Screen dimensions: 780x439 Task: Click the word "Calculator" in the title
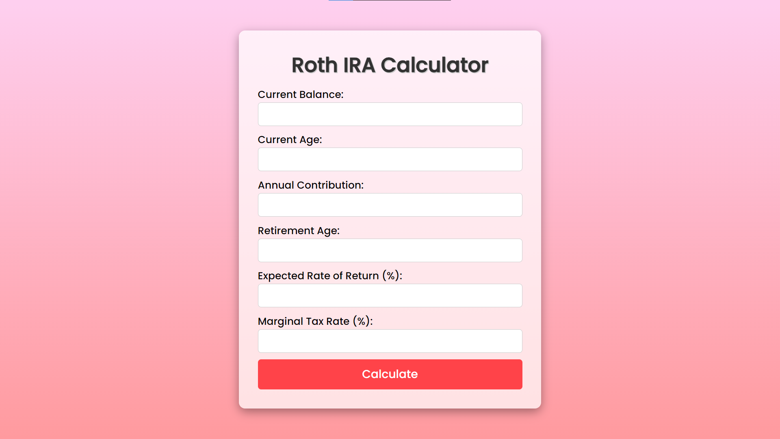point(434,65)
